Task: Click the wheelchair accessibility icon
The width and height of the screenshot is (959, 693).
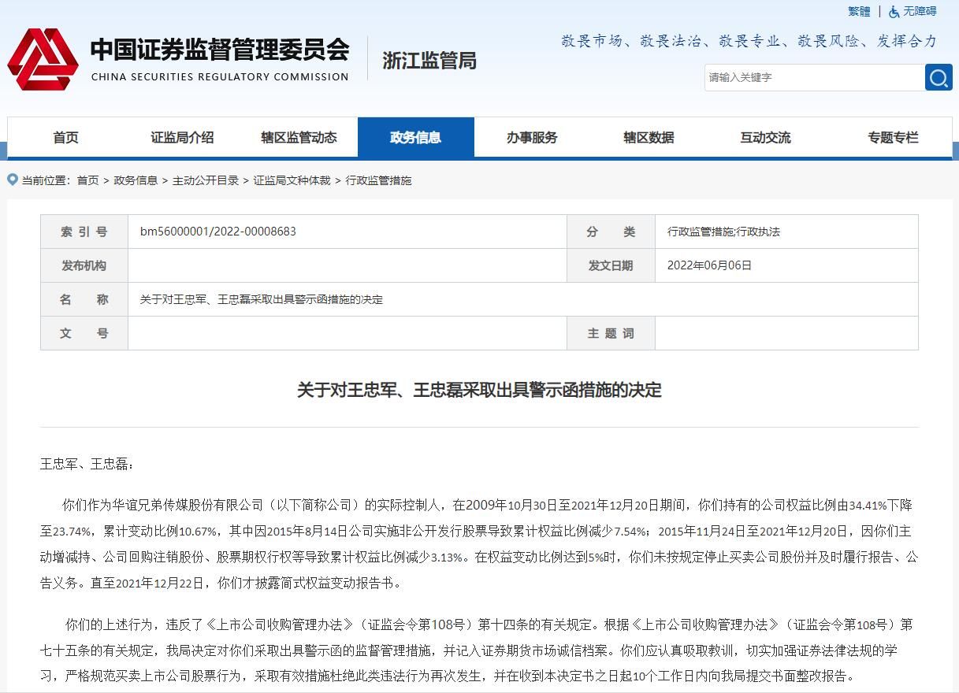Action: coord(894,11)
